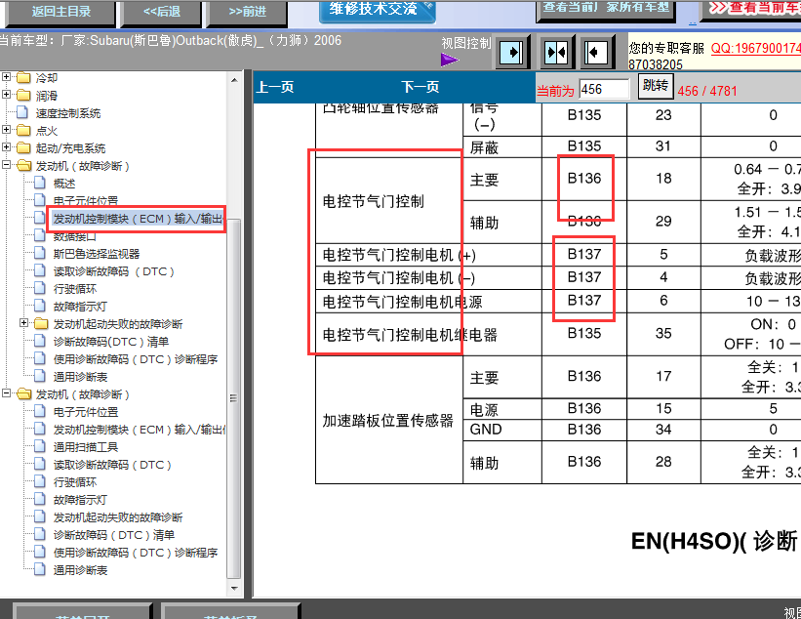Collapse the second 发动机(故障诊断) node
This screenshot has width=801, height=619.
coord(6,393)
